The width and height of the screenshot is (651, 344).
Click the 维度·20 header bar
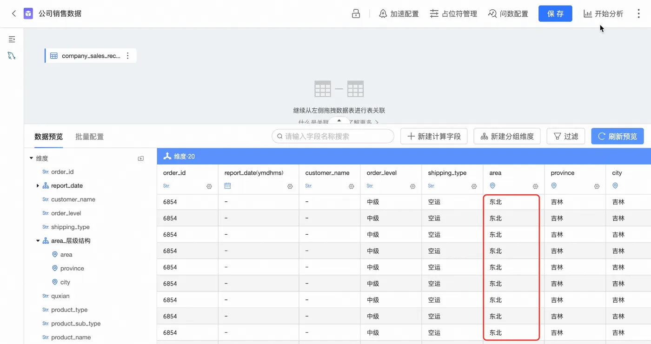point(404,157)
